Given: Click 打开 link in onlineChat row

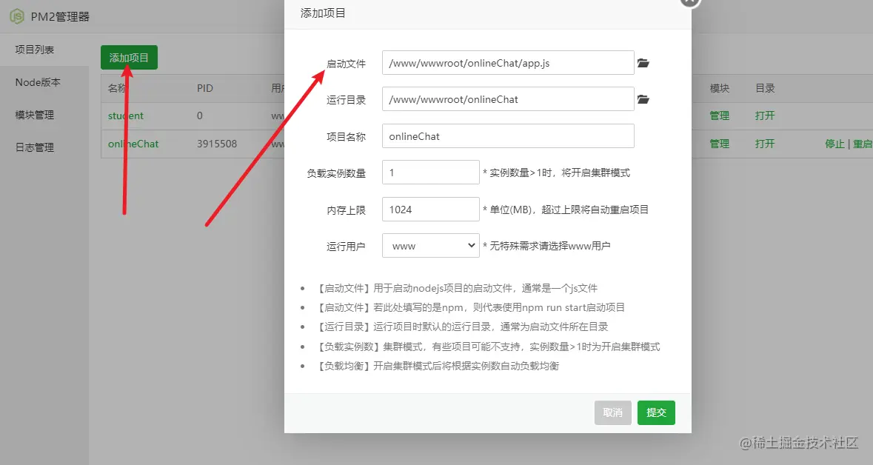Looking at the screenshot, I should pyautogui.click(x=765, y=144).
